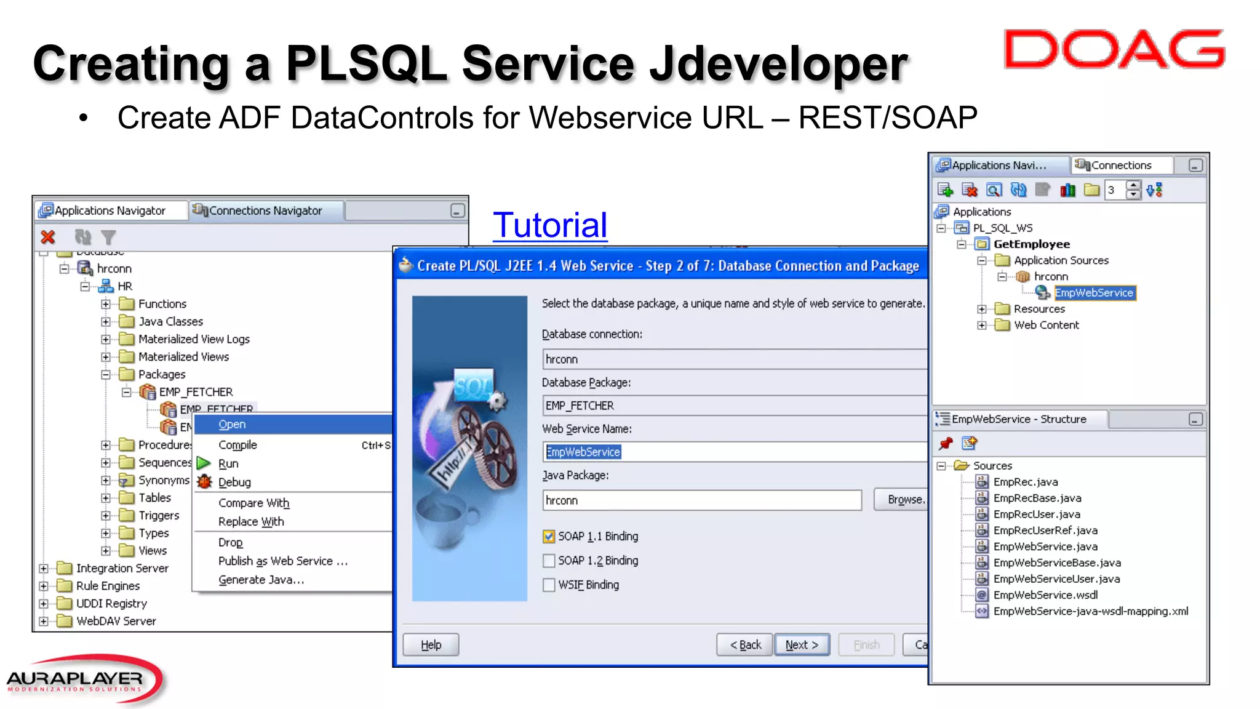The image size is (1260, 709).
Task: Click the Browse button next to Java Package
Action: (x=901, y=500)
